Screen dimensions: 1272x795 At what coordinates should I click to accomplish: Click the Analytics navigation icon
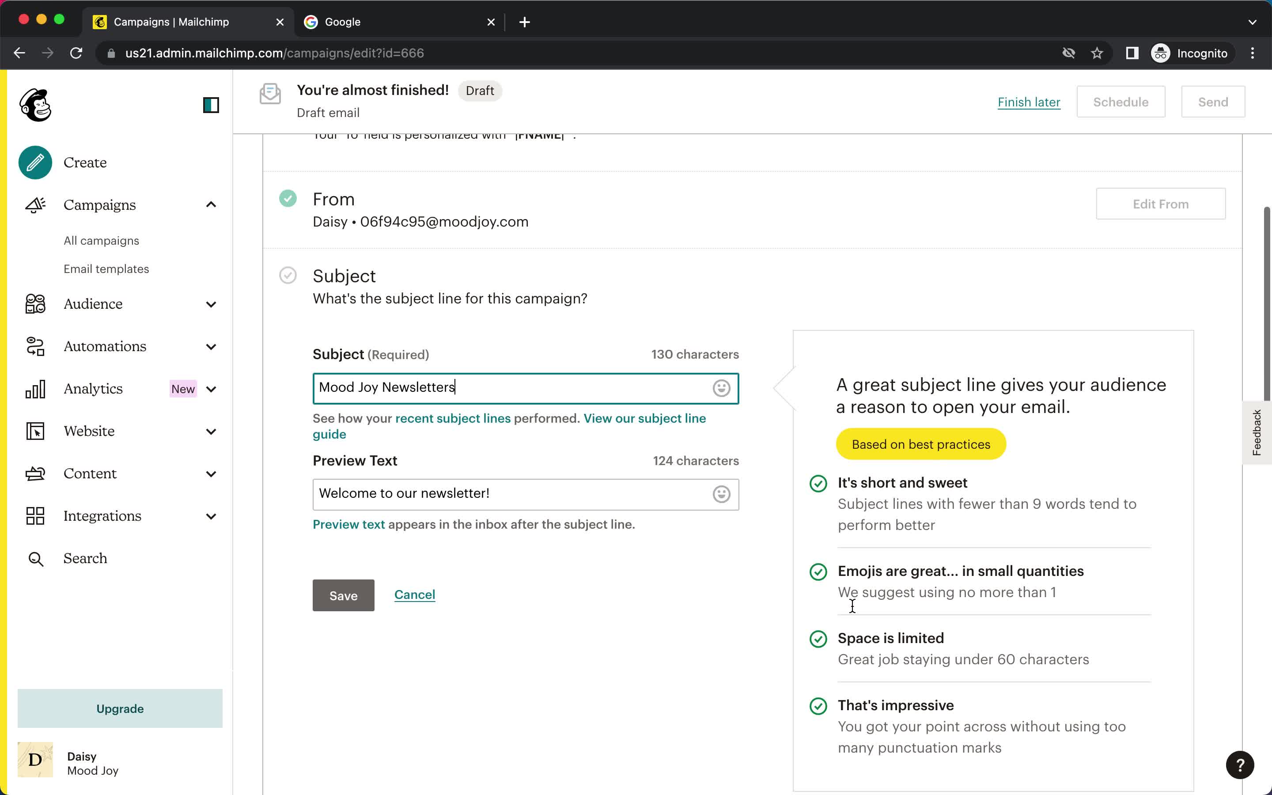click(x=36, y=388)
